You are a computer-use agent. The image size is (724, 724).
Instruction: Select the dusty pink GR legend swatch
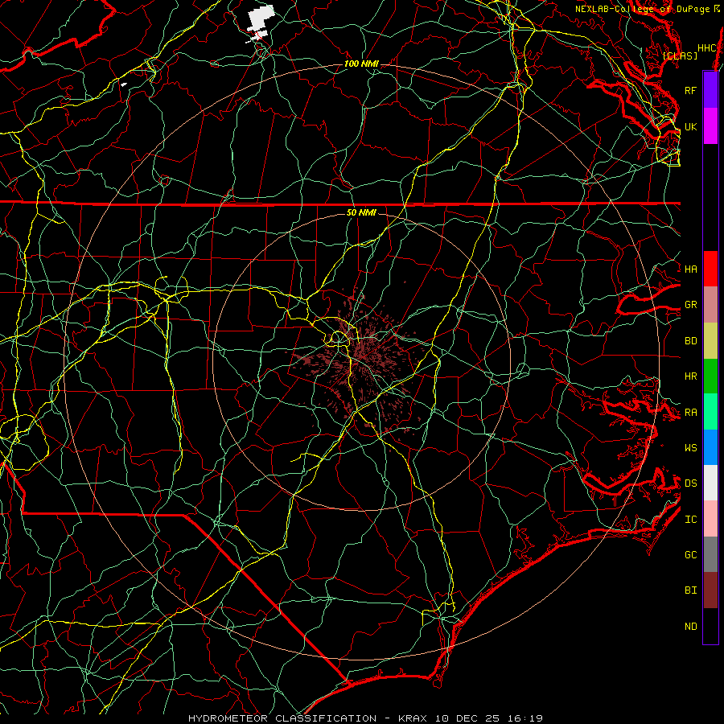point(710,304)
